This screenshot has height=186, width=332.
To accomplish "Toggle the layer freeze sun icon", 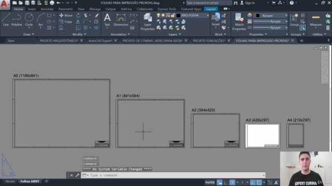I will click(x=163, y=15).
